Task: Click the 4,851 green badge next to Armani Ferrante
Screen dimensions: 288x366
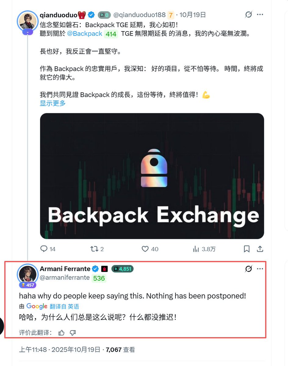Action: pyautogui.click(x=122, y=269)
